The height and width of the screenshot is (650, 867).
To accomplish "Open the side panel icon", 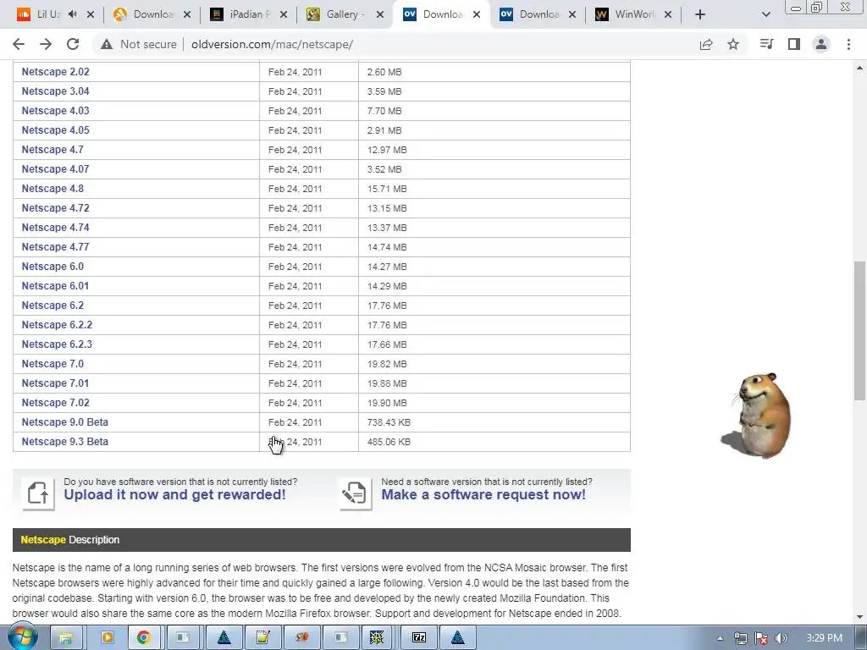I will pos(794,44).
